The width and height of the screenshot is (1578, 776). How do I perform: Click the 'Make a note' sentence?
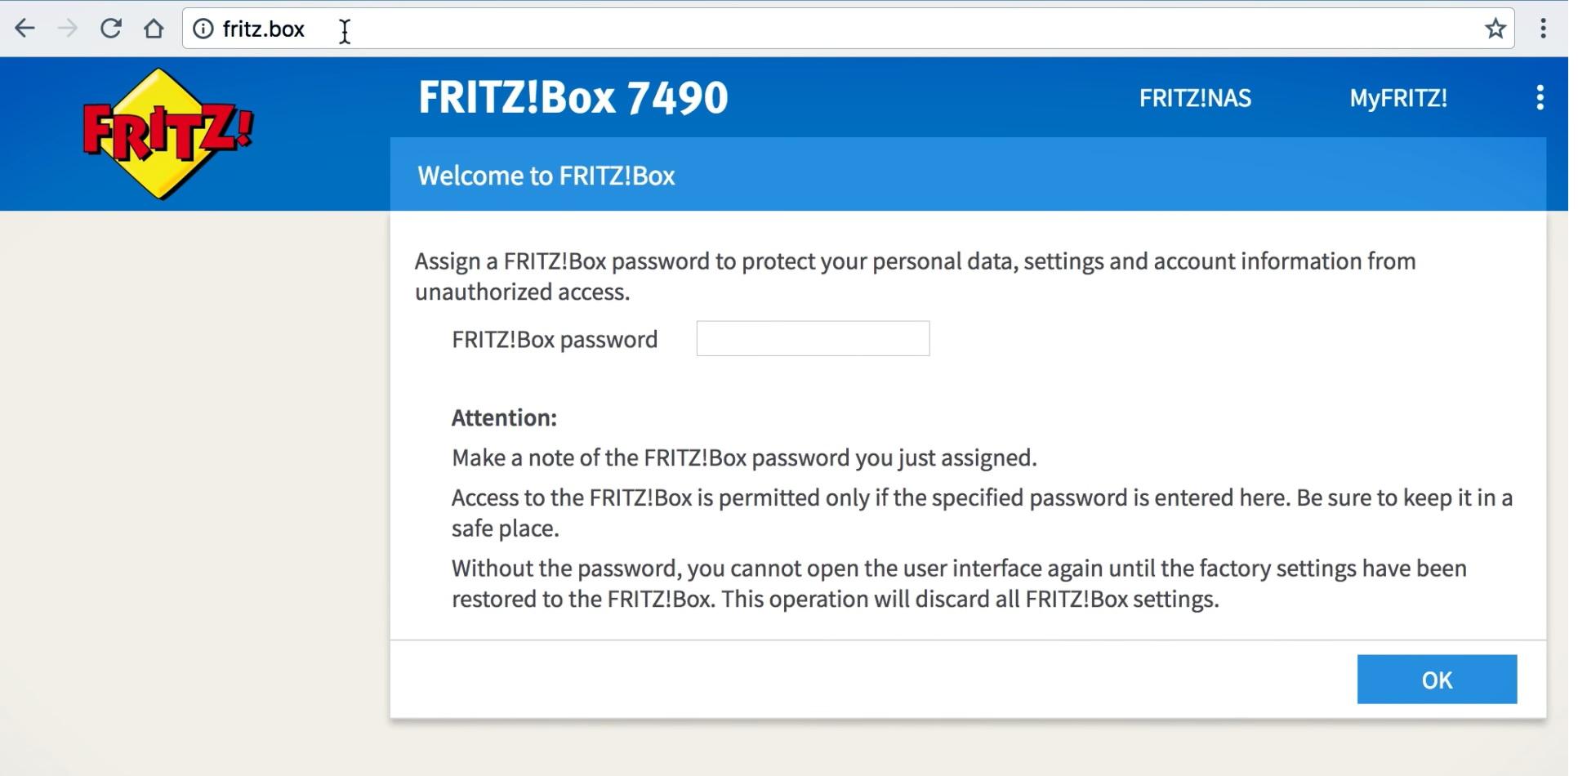(x=744, y=457)
